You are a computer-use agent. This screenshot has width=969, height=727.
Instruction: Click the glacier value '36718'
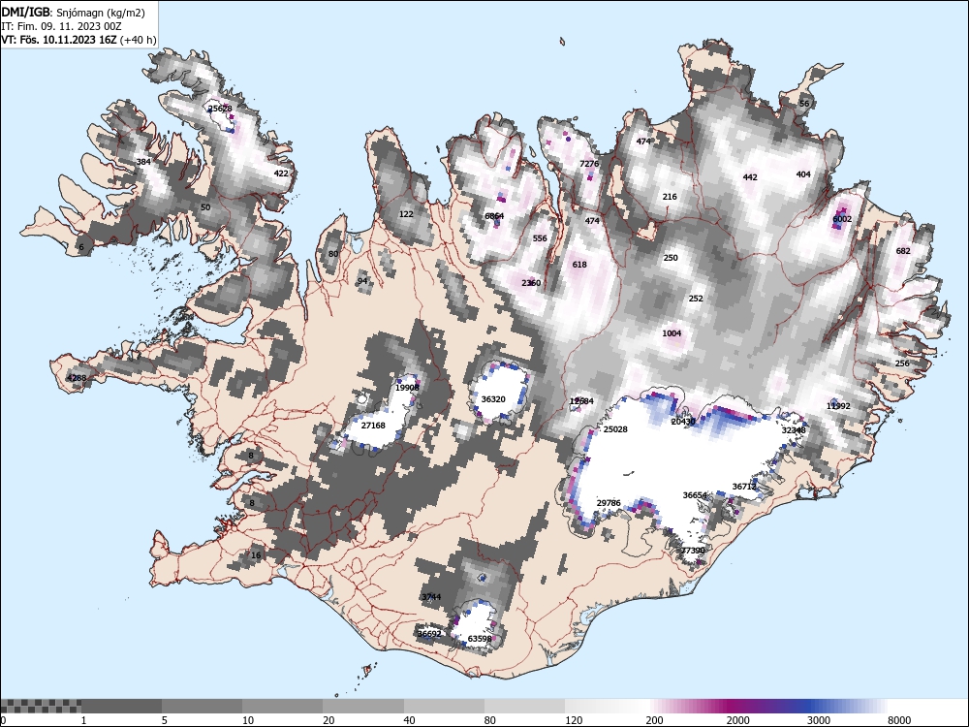pos(744,487)
